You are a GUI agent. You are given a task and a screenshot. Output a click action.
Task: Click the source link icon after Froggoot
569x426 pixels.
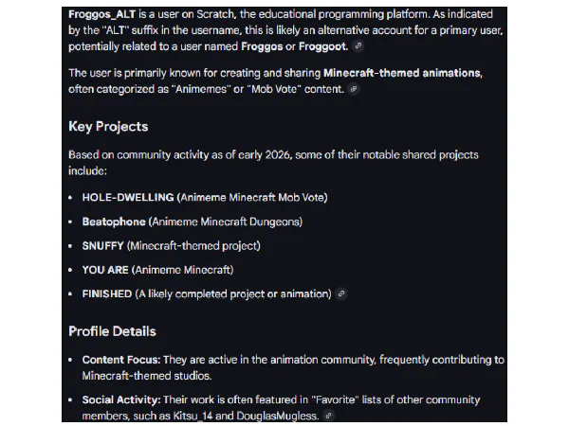357,46
